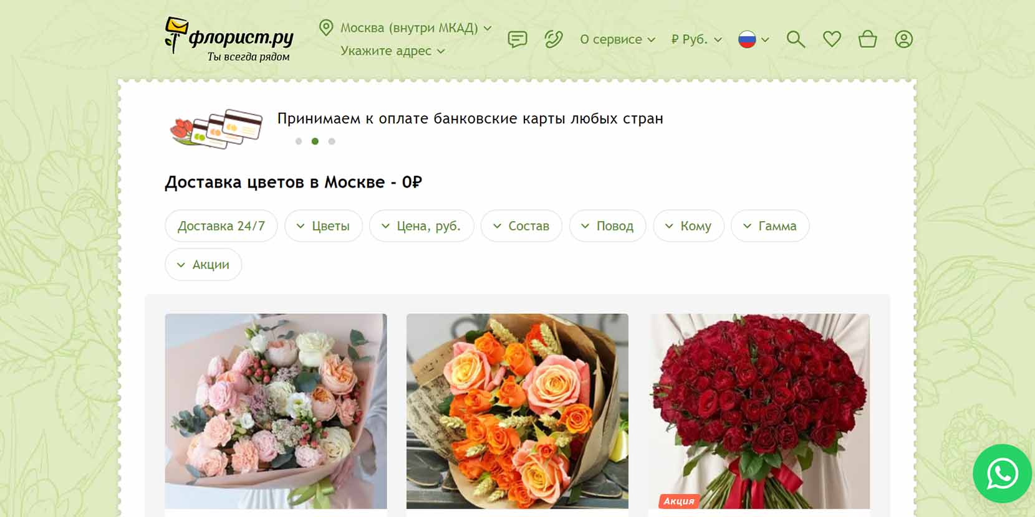Open the Russian flag language dropdown

[753, 39]
